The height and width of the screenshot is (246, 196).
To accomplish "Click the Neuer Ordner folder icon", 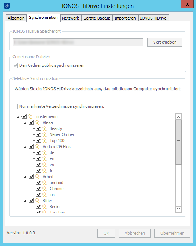I will (45, 134).
